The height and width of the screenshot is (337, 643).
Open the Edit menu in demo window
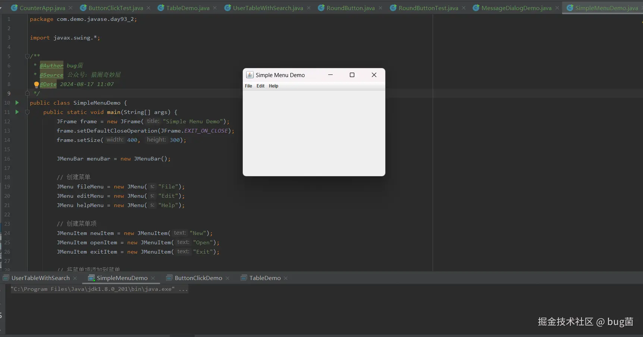(260, 86)
